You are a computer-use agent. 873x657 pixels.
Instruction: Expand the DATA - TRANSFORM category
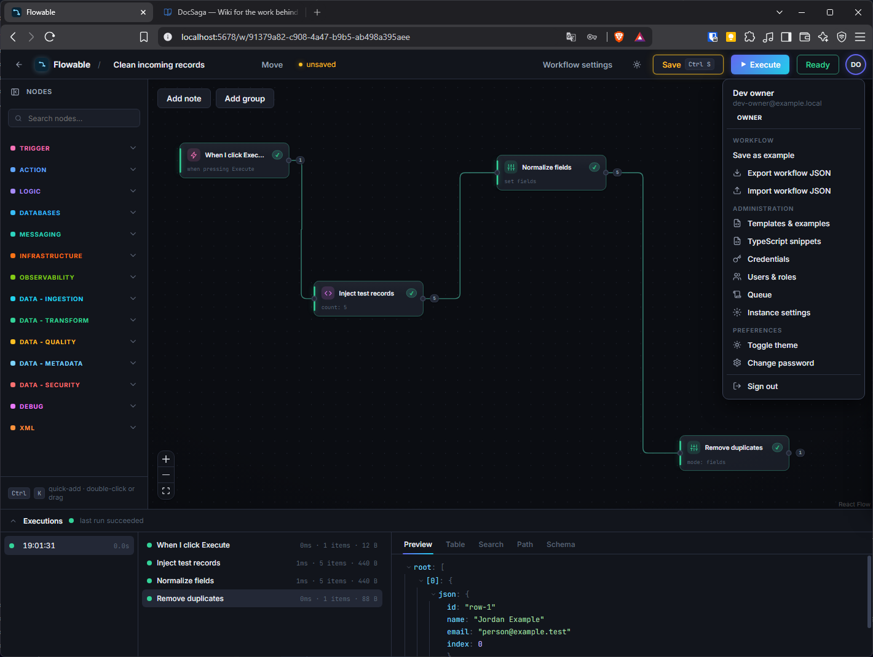74,320
